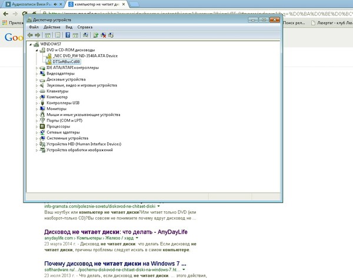The image size is (353, 279).
Task: Scan for hardware changes toolbar icon
Action: click(85, 35)
